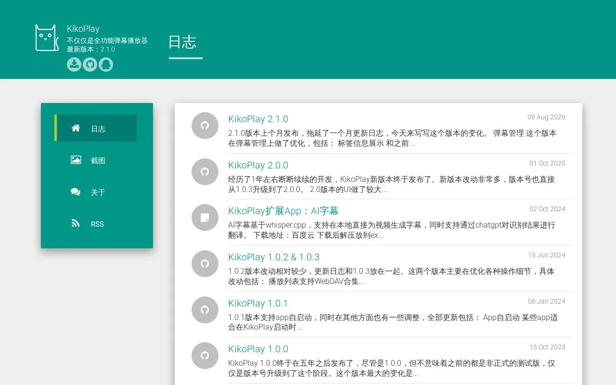Click the 最新版本：2.1.0 text
Viewport: 616px width, 385px height.
91,49
